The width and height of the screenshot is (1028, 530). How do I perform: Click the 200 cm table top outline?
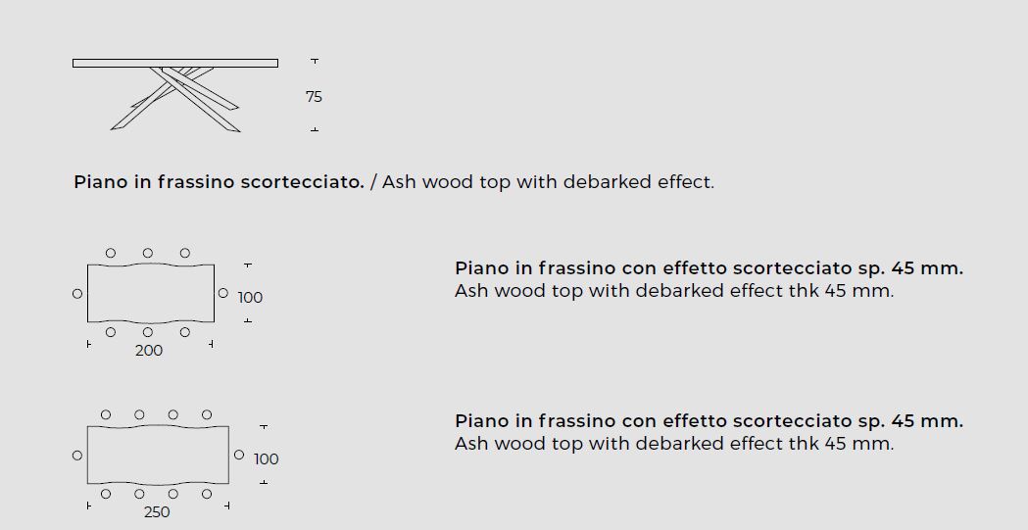151,293
